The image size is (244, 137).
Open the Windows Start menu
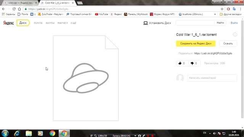[5, 133]
